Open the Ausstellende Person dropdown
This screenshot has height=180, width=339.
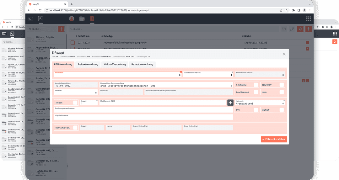[x=208, y=75]
